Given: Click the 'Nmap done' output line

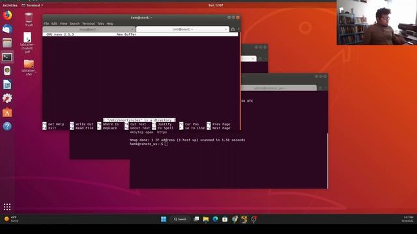Looking at the screenshot, I should point(187,140).
